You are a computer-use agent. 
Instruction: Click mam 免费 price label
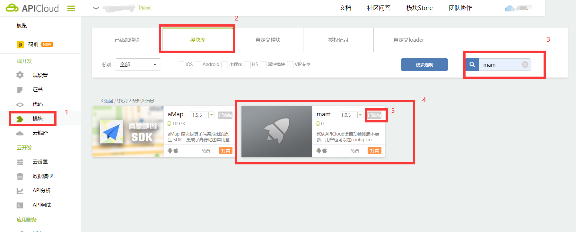[355, 151]
